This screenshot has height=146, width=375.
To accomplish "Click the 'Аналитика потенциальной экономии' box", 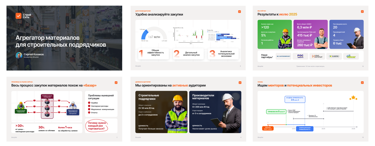I will tap(224, 54).
